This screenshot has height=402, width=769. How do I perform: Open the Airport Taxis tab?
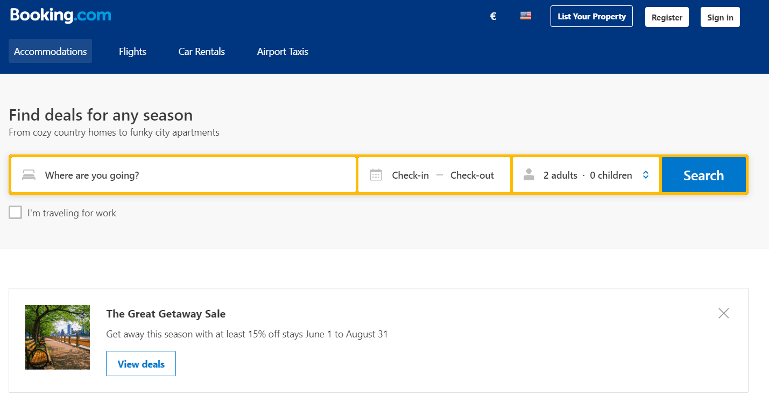[x=283, y=52]
